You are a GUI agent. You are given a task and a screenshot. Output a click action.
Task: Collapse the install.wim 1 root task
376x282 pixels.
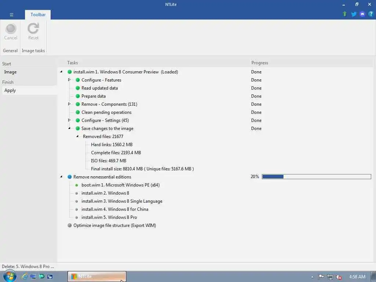pyautogui.click(x=61, y=72)
